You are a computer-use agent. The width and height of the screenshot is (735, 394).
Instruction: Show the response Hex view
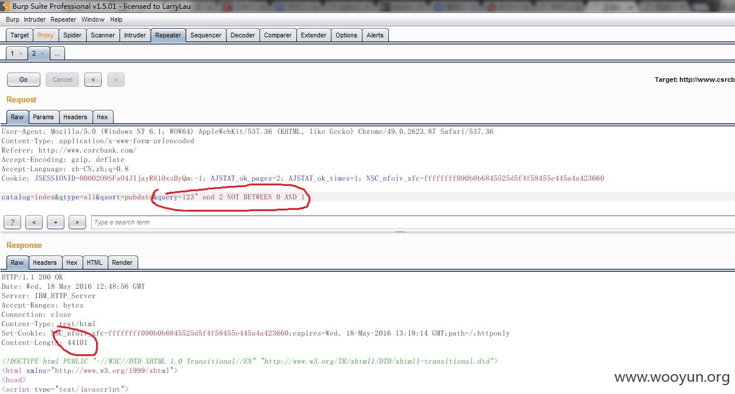[x=72, y=262]
